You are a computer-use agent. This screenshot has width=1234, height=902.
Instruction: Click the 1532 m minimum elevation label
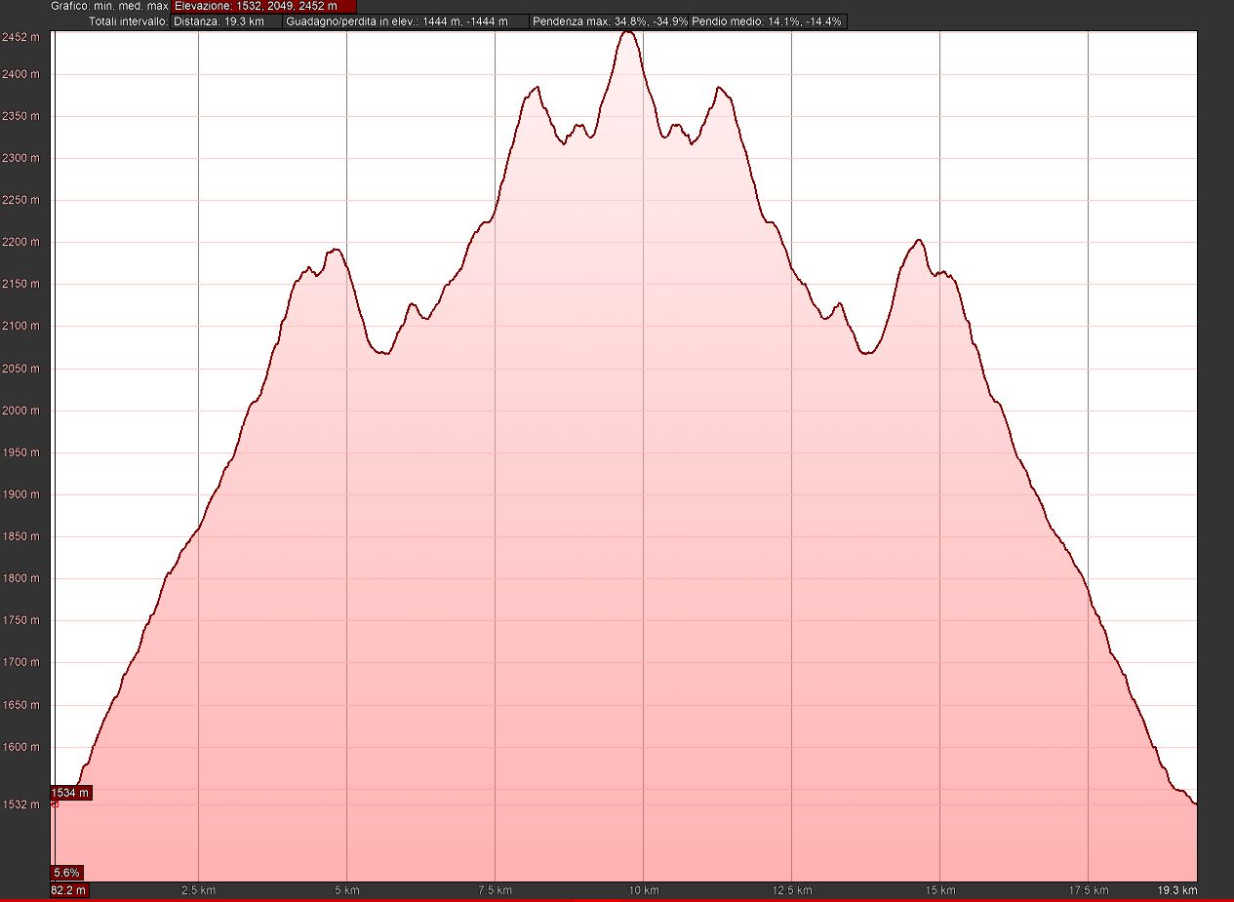20,804
